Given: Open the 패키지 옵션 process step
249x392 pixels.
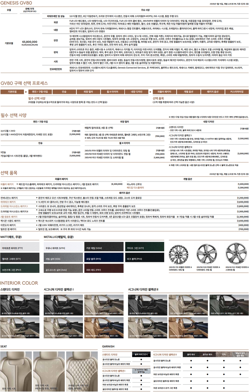Looking at the screenshot, I should (213, 92).
